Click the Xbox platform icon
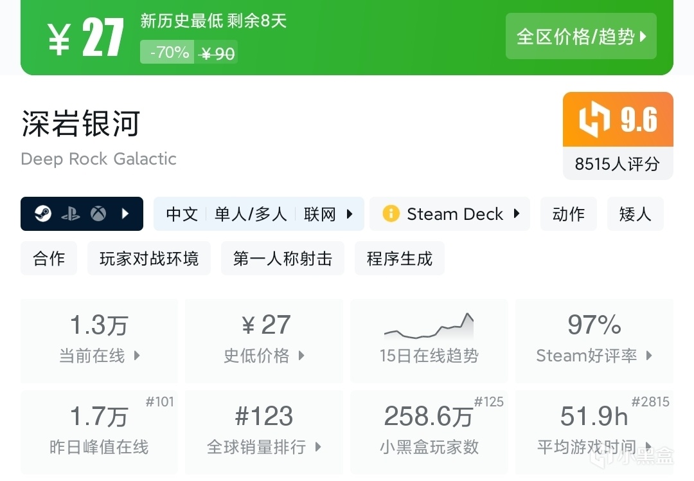Image resolution: width=694 pixels, height=481 pixels. (x=98, y=213)
